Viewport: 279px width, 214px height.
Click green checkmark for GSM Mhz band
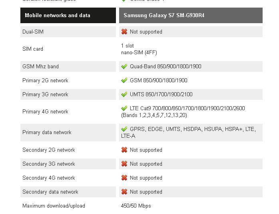[x=124, y=66]
